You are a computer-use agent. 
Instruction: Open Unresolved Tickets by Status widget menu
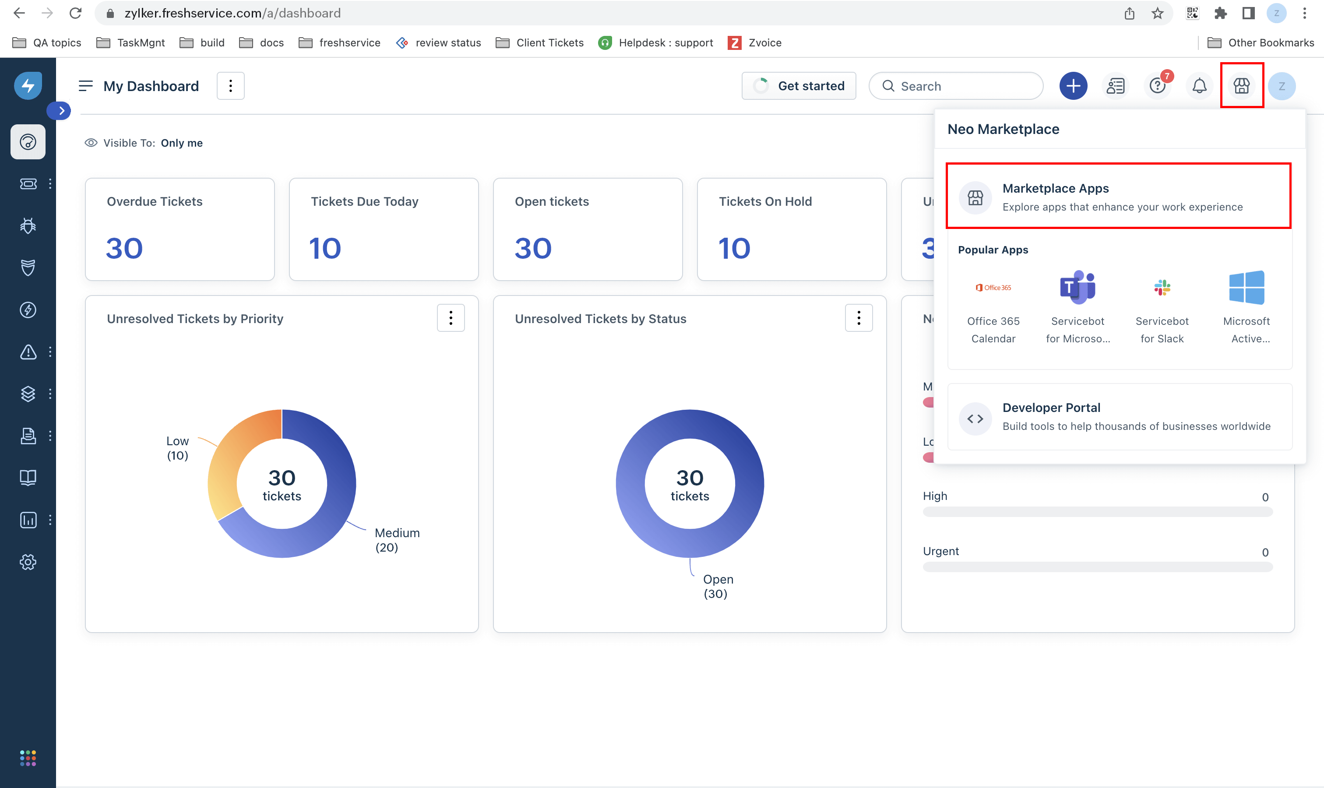[858, 318]
